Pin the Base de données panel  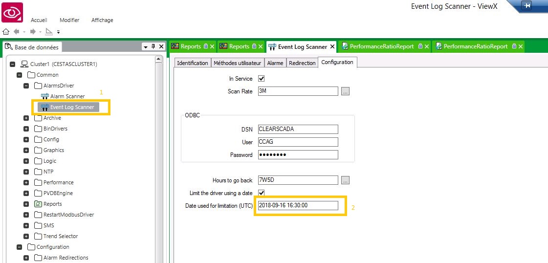point(153,46)
